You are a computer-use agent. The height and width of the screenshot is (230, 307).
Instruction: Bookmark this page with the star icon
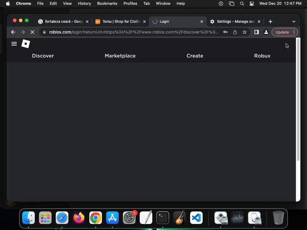tap(245, 32)
